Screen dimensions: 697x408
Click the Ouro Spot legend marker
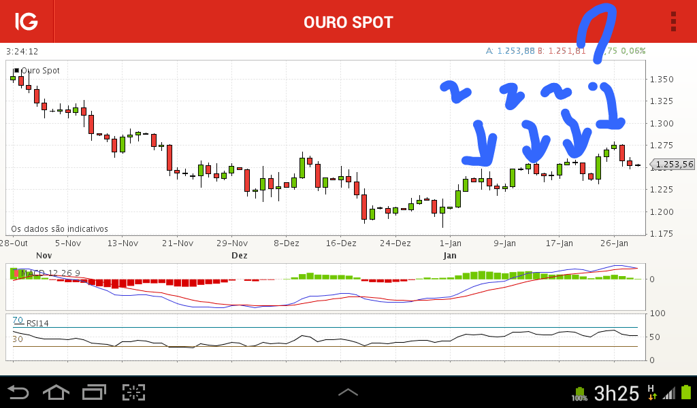(x=16, y=70)
